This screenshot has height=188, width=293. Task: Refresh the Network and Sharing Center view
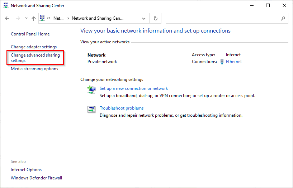pos(155,18)
